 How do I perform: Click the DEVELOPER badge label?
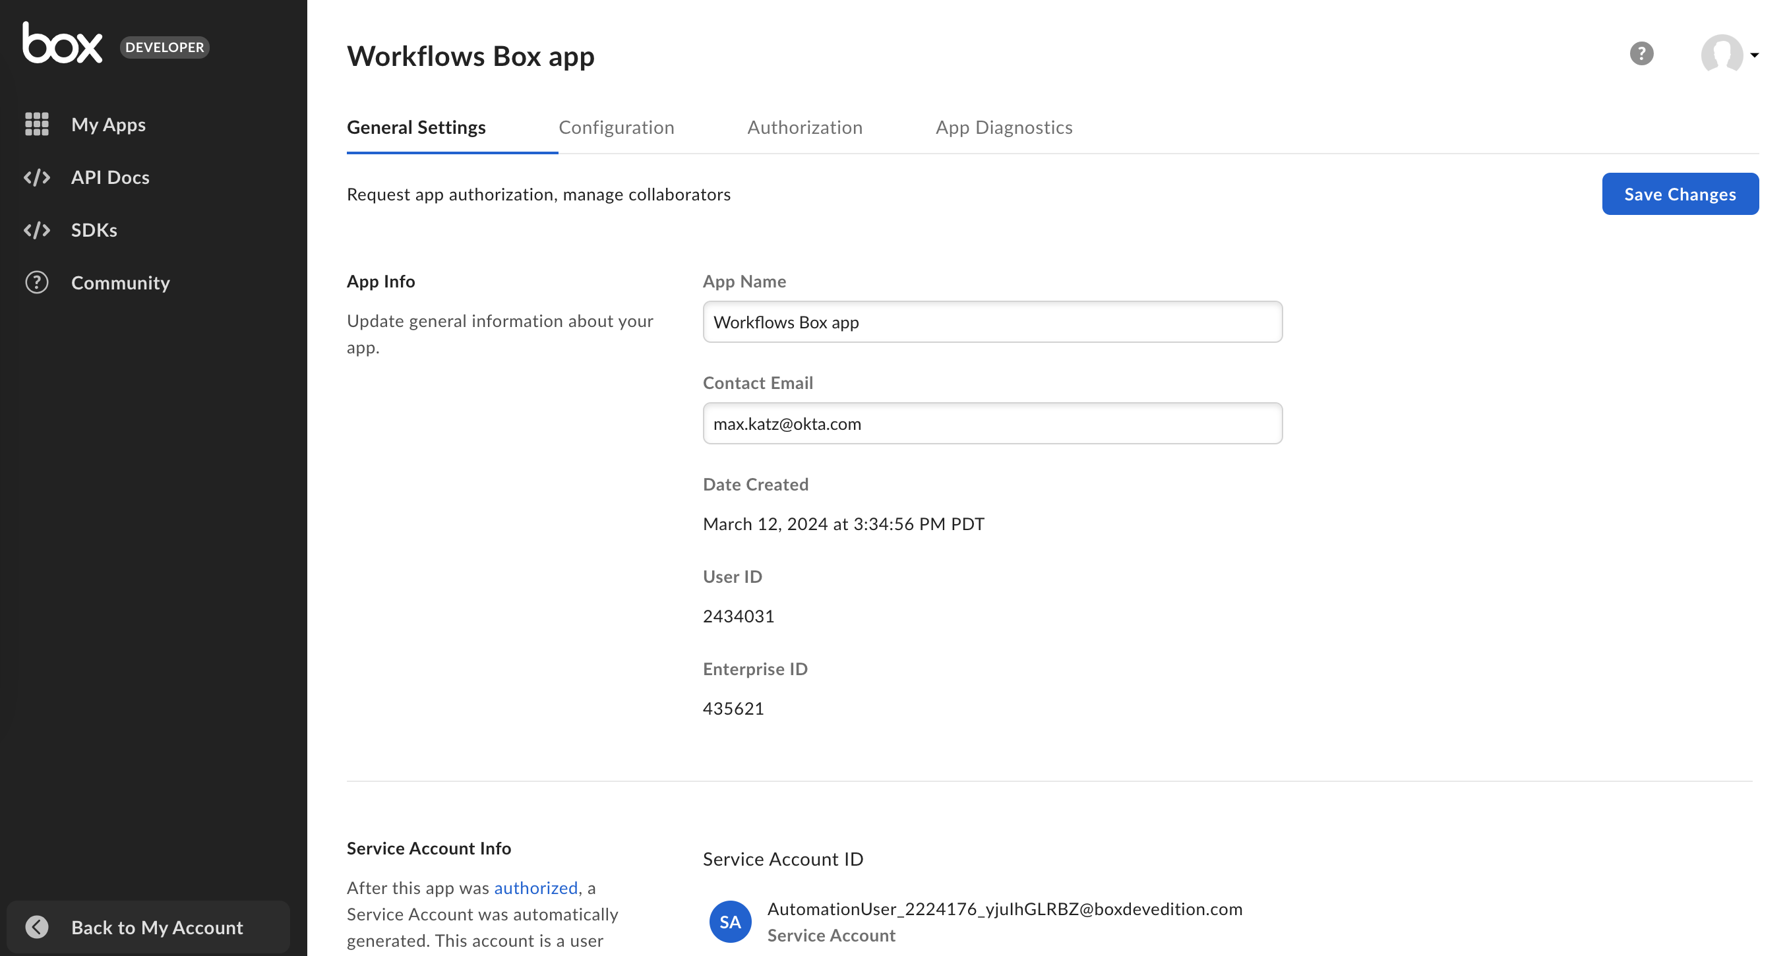click(164, 47)
